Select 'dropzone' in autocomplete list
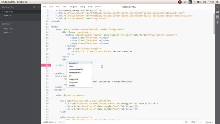 pyautogui.click(x=79, y=82)
